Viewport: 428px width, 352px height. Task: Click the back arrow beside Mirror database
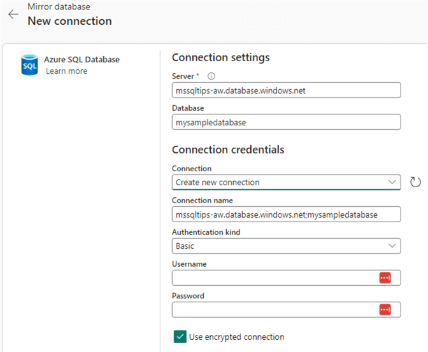[x=13, y=14]
